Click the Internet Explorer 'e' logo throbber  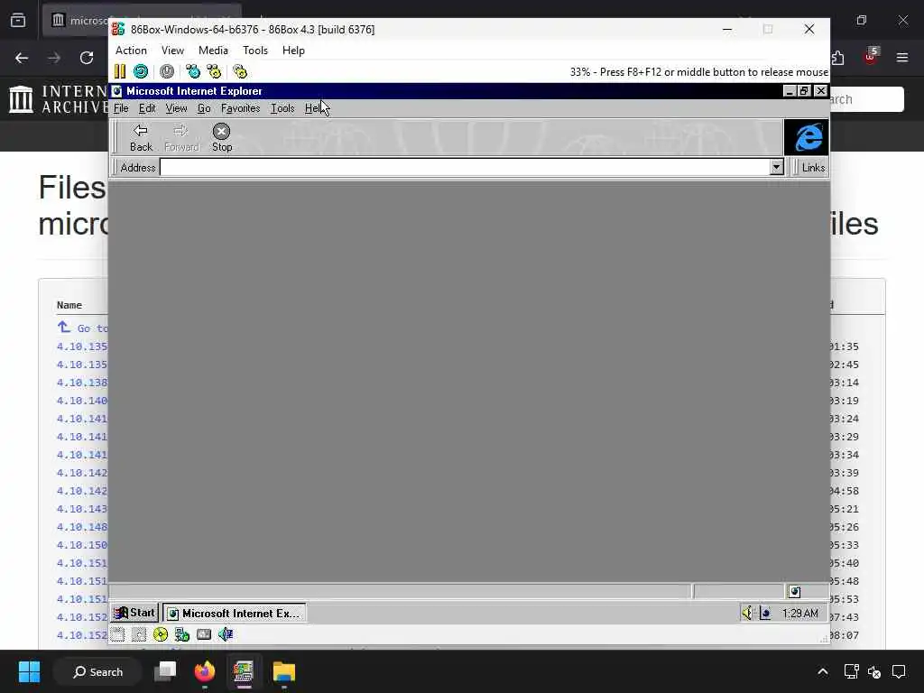(806, 137)
